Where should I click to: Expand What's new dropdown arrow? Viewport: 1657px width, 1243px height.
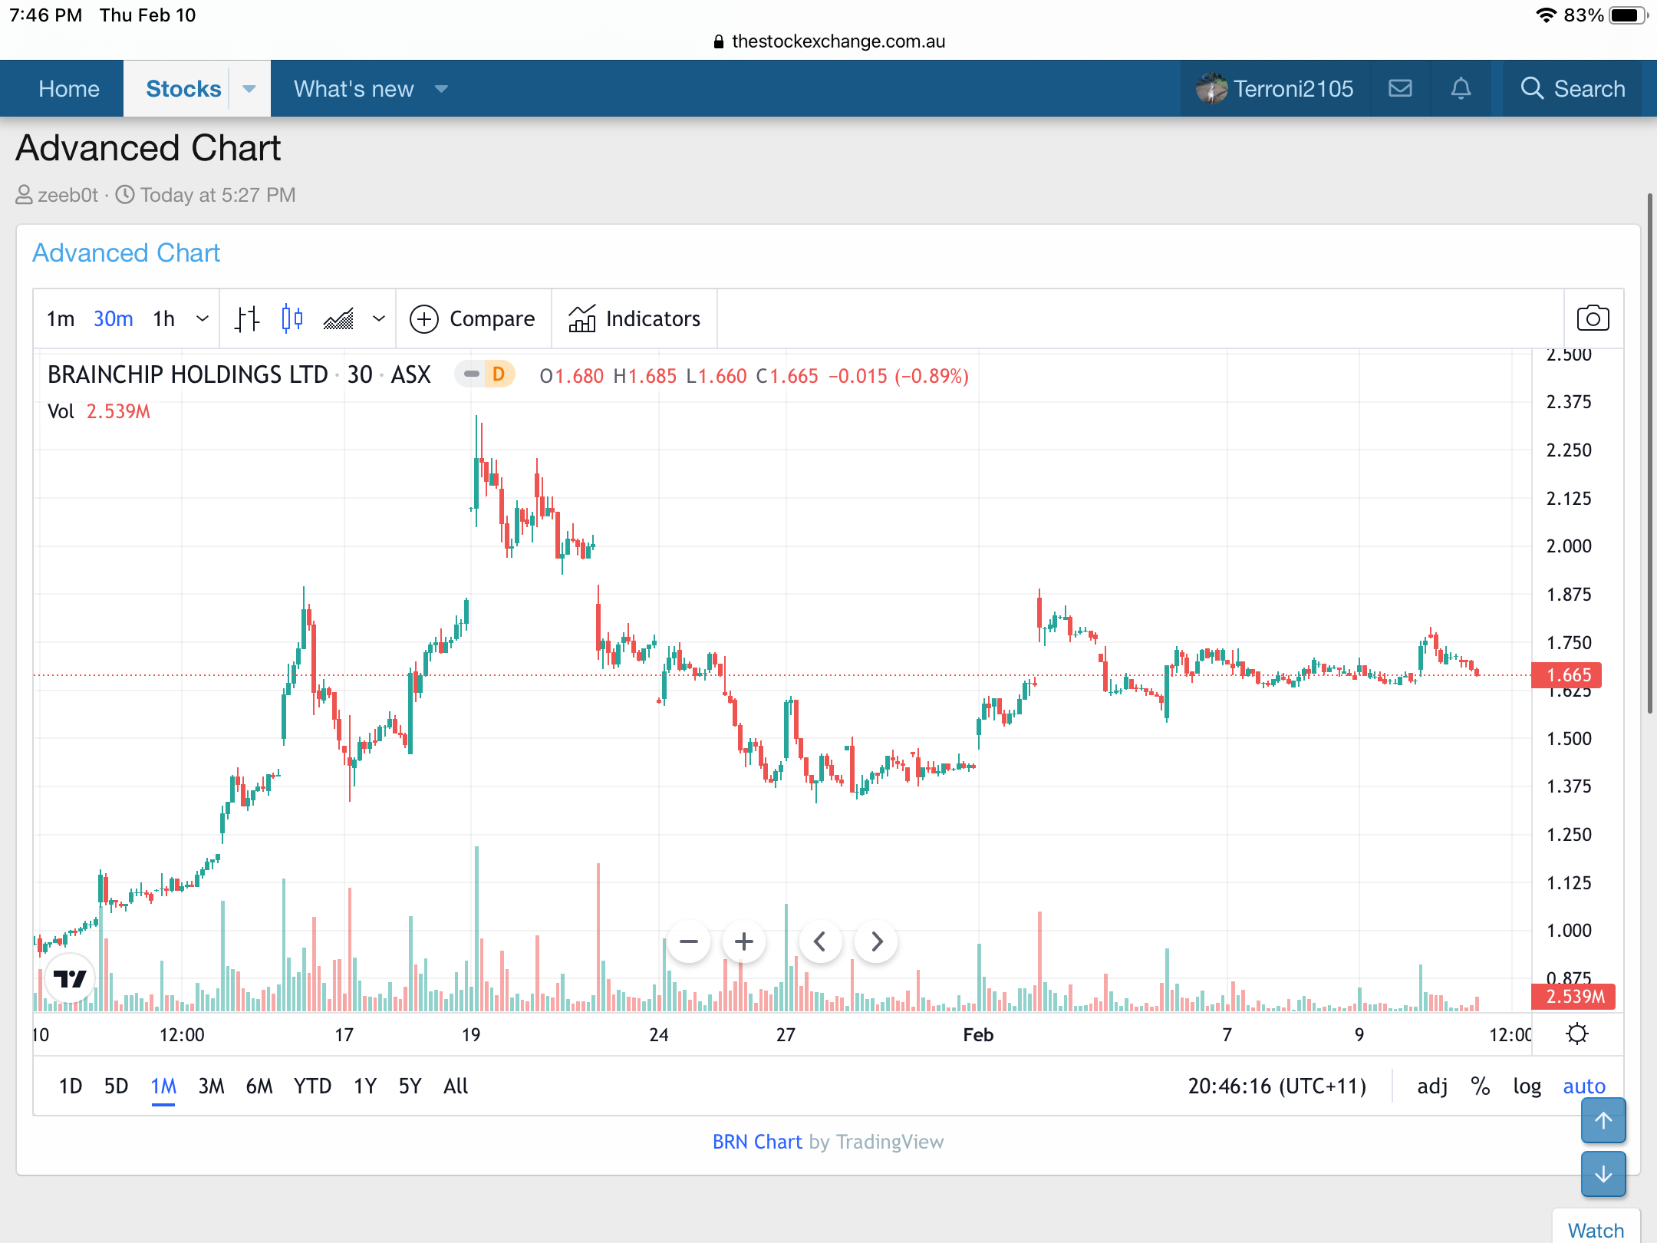coord(441,89)
